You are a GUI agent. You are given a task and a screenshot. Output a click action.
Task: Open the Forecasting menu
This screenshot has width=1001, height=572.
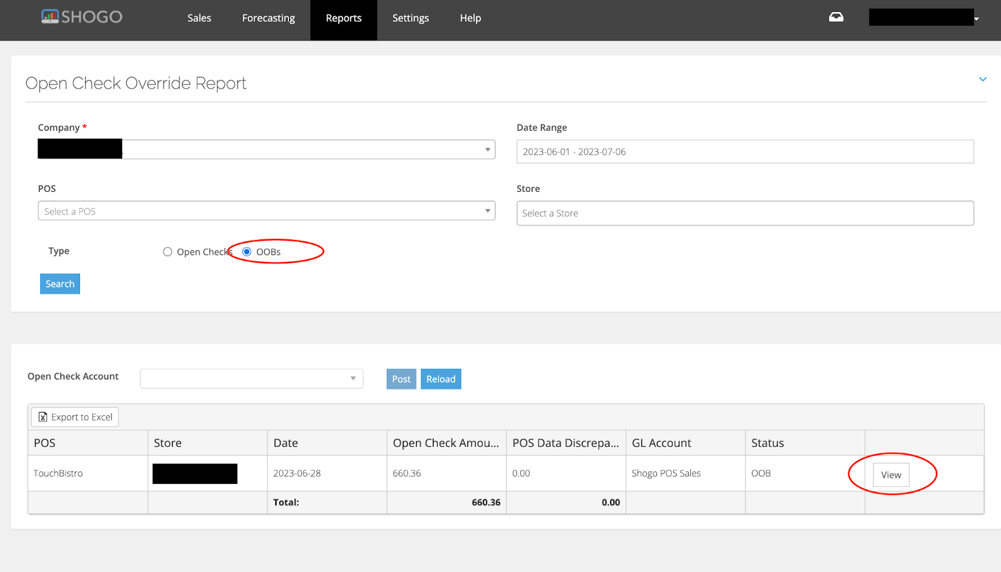point(268,18)
